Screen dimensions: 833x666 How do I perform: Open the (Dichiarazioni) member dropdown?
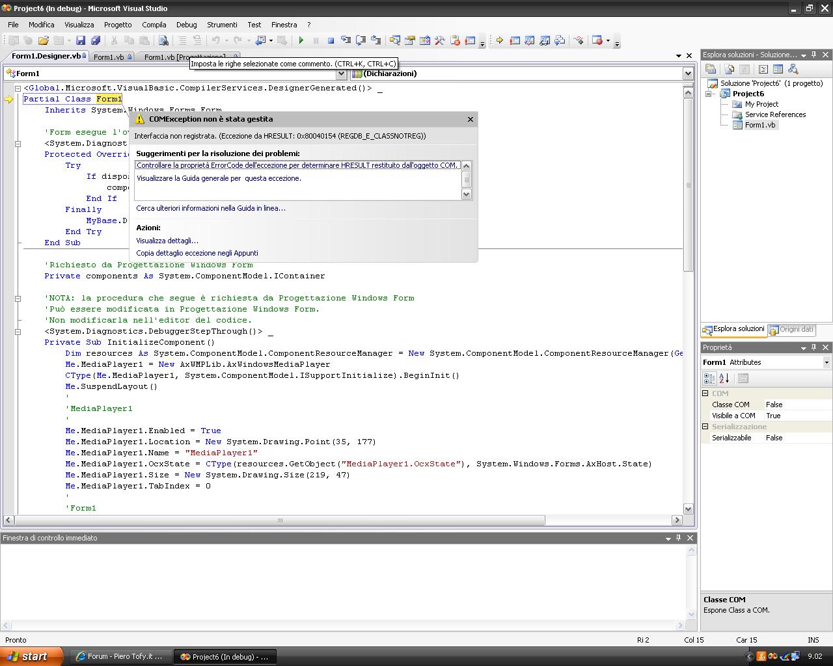pyautogui.click(x=688, y=73)
